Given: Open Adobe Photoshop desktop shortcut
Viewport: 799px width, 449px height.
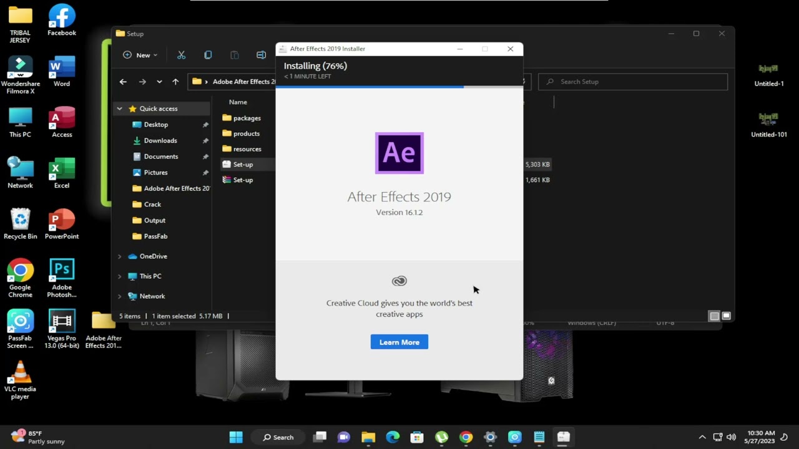Looking at the screenshot, I should tap(62, 279).
